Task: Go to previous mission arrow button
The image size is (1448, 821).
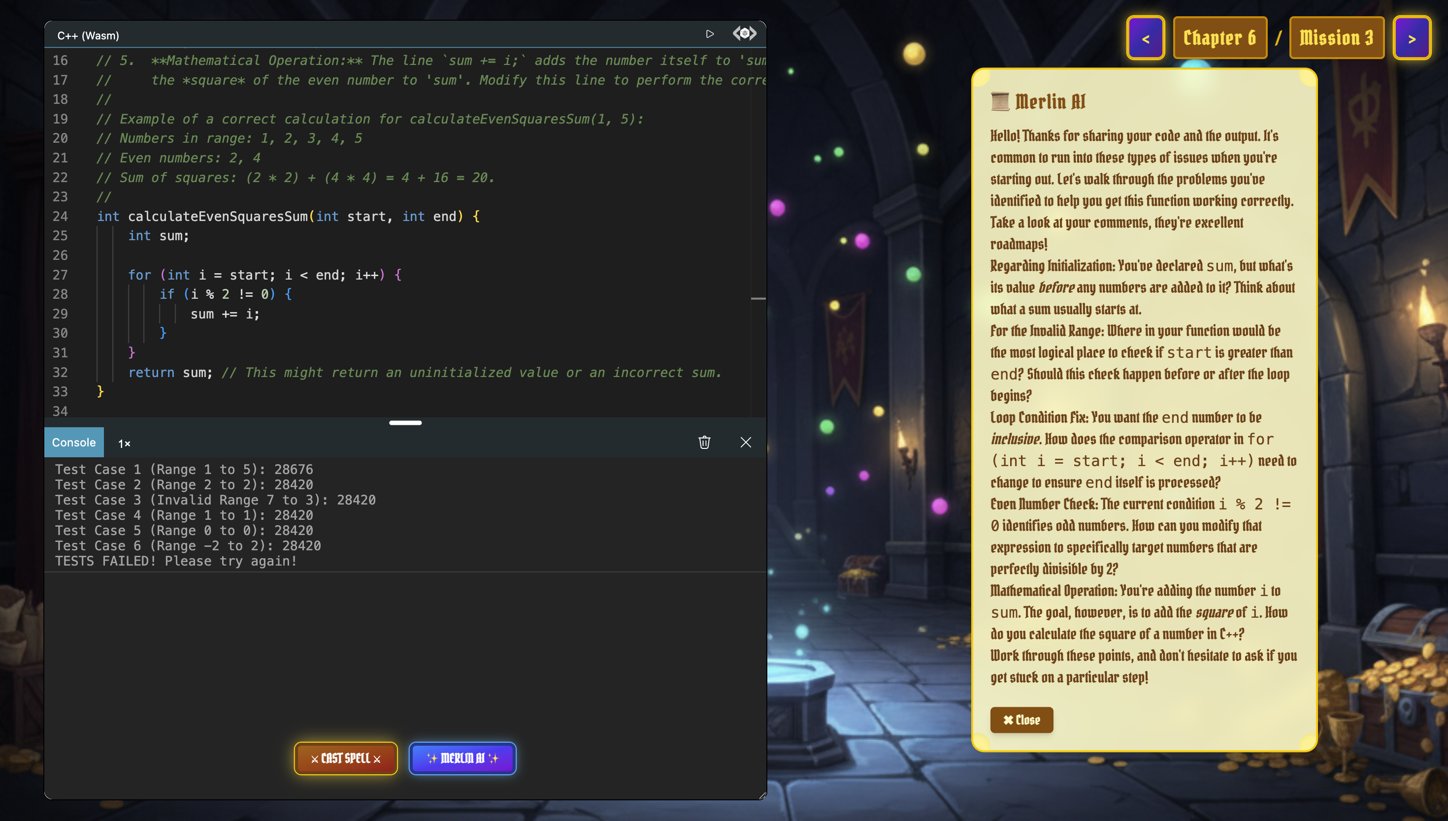Action: [1145, 38]
